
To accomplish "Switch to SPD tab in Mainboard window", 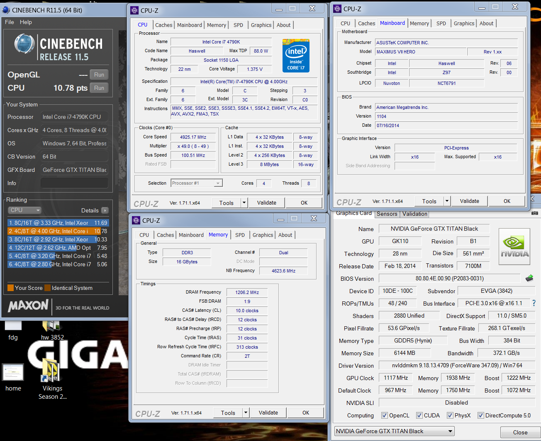I will click(441, 23).
